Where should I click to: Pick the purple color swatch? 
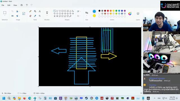[125, 11]
